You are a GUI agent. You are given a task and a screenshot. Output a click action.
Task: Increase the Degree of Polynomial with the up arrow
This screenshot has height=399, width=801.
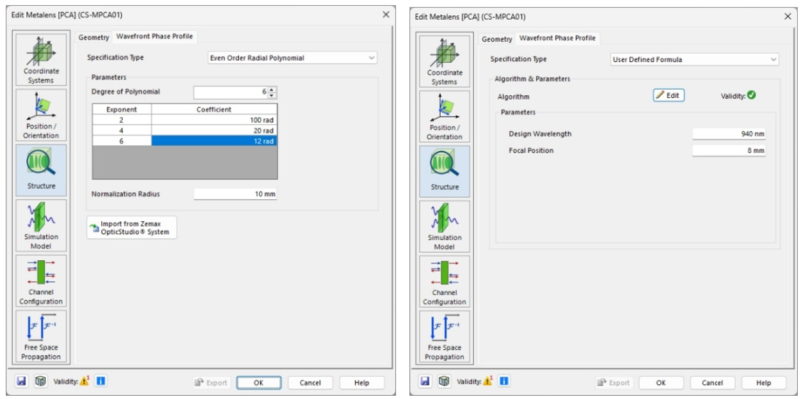tap(273, 89)
